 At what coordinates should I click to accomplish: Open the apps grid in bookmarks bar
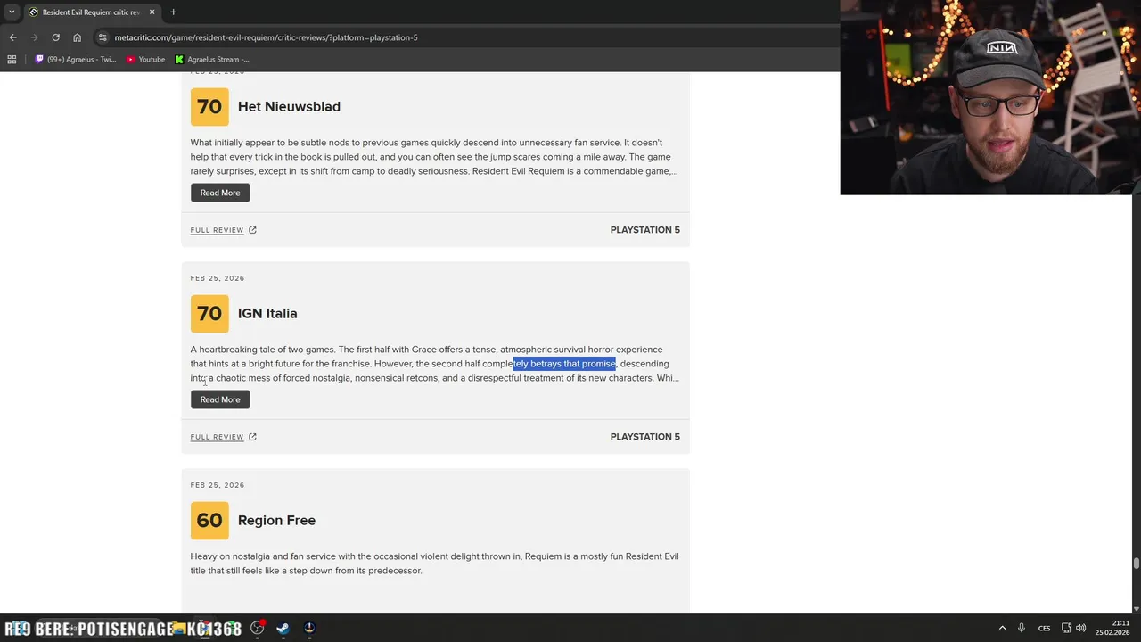coord(12,60)
